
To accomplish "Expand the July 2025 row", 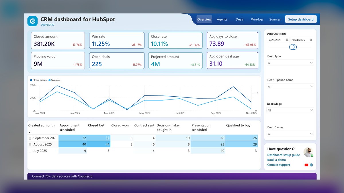I will pos(30,151).
